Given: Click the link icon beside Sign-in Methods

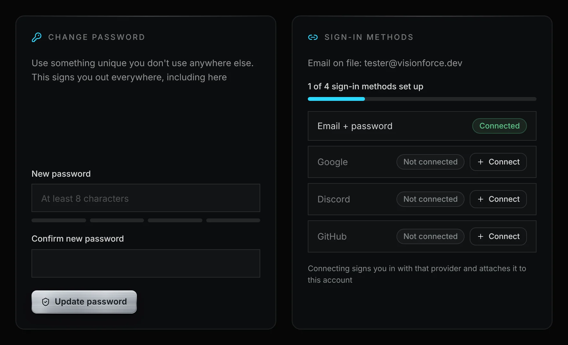Looking at the screenshot, I should [x=313, y=37].
